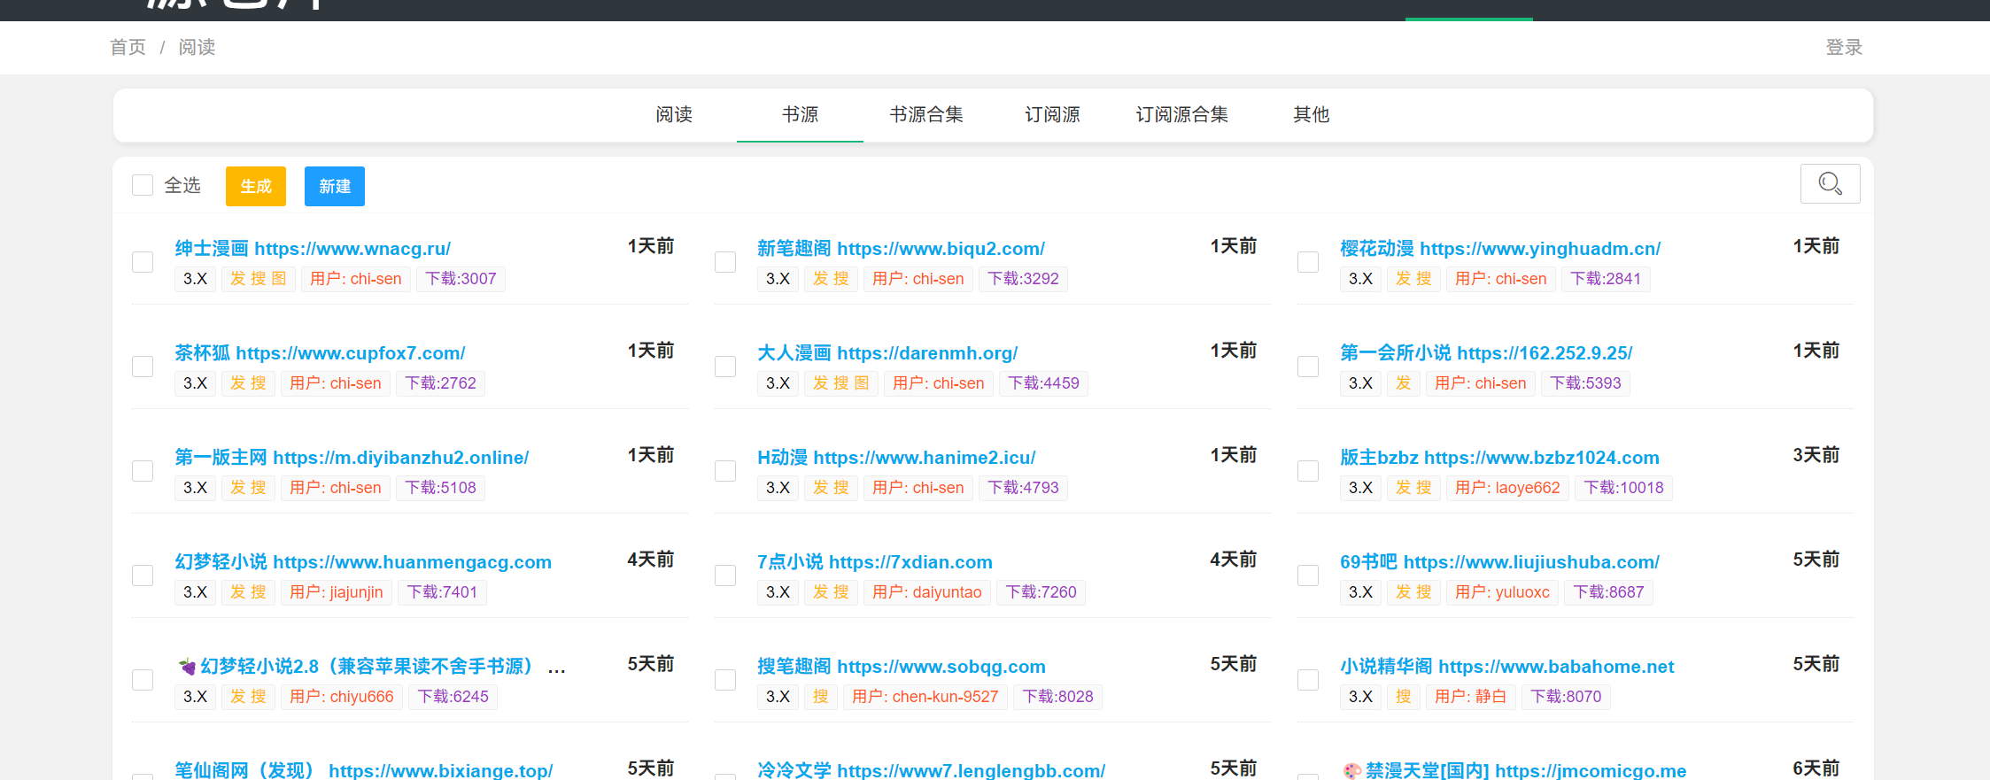Open the 书源合集 tab
Image resolution: width=1990 pixels, height=780 pixels.
pos(926,115)
